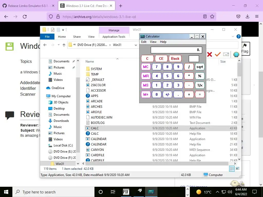Select OneDrive in navigation pane

[x=58, y=88]
